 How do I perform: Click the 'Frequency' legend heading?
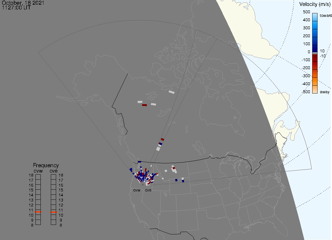coord(46,165)
